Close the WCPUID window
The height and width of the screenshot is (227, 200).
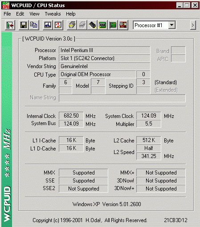pyautogui.click(x=195, y=5)
